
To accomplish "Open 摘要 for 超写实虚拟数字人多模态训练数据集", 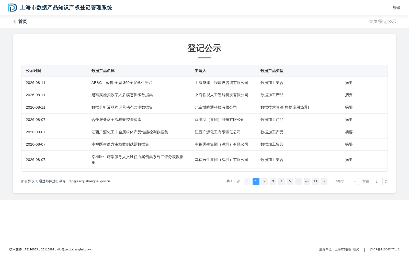I will 349,95.
